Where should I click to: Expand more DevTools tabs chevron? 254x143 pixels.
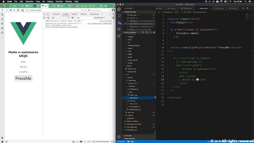(102, 14)
